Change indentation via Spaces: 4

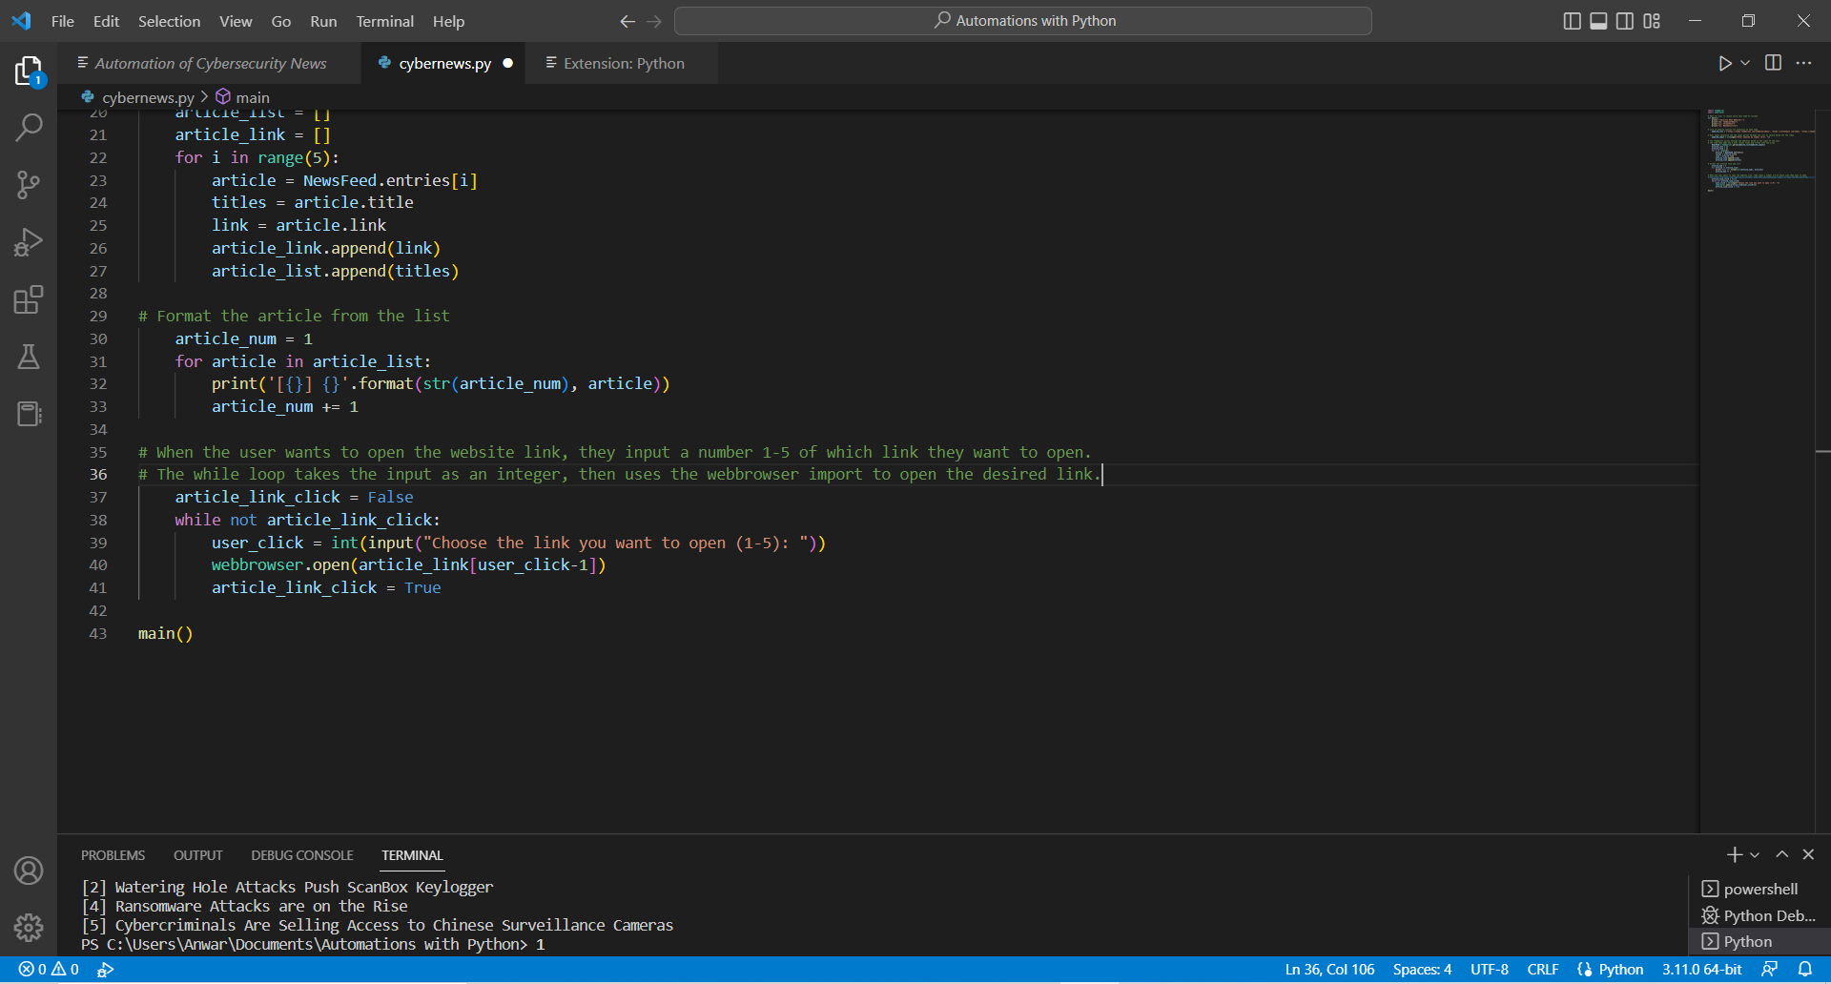click(1422, 969)
